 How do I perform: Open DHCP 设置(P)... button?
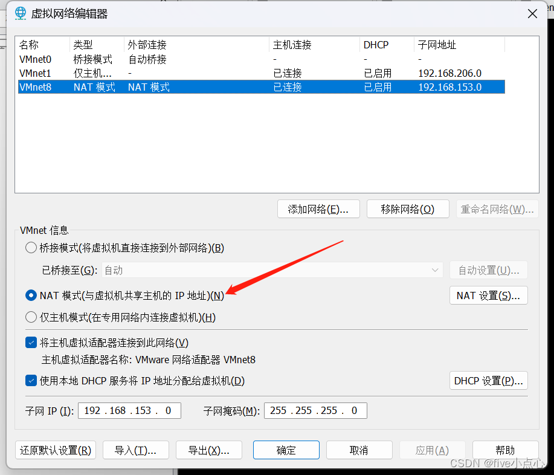pos(488,381)
